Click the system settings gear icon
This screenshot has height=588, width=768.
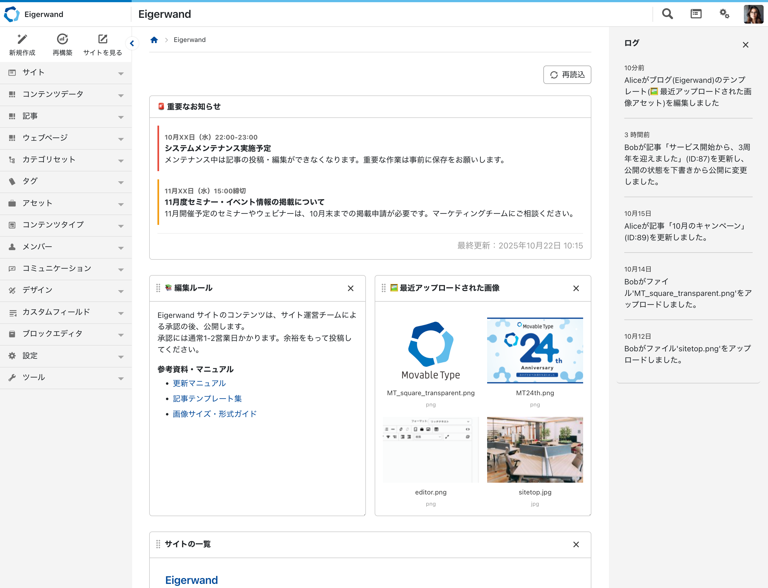click(724, 14)
